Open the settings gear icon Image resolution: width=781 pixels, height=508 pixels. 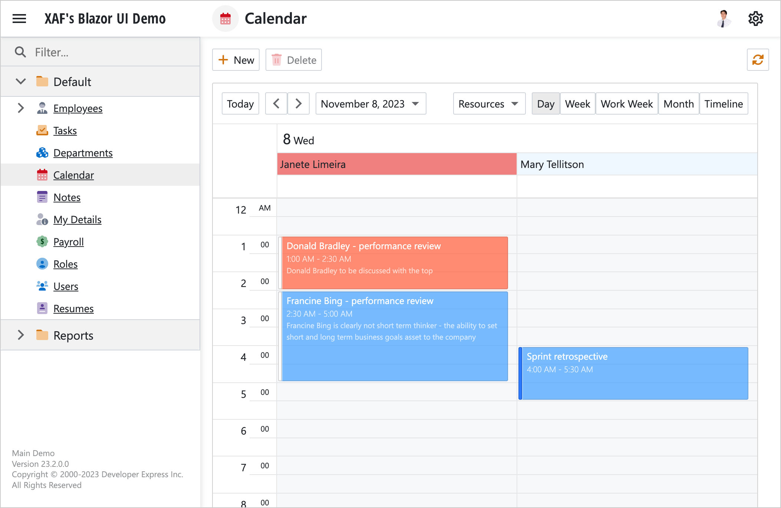[755, 18]
